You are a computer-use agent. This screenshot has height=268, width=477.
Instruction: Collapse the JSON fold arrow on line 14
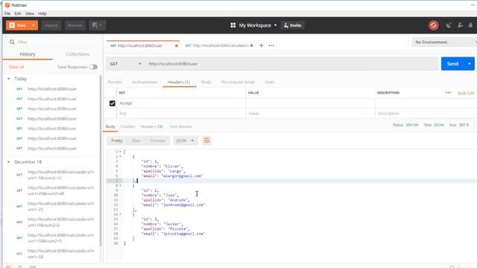pyautogui.click(x=120, y=214)
